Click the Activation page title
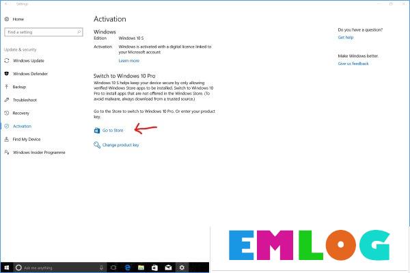This screenshot has width=410, height=273. tap(110, 19)
